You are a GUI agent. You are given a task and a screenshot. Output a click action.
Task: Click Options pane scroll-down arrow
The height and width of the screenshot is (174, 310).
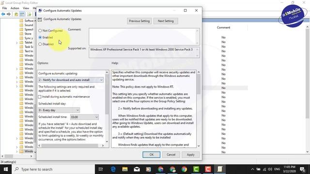(x=107, y=142)
